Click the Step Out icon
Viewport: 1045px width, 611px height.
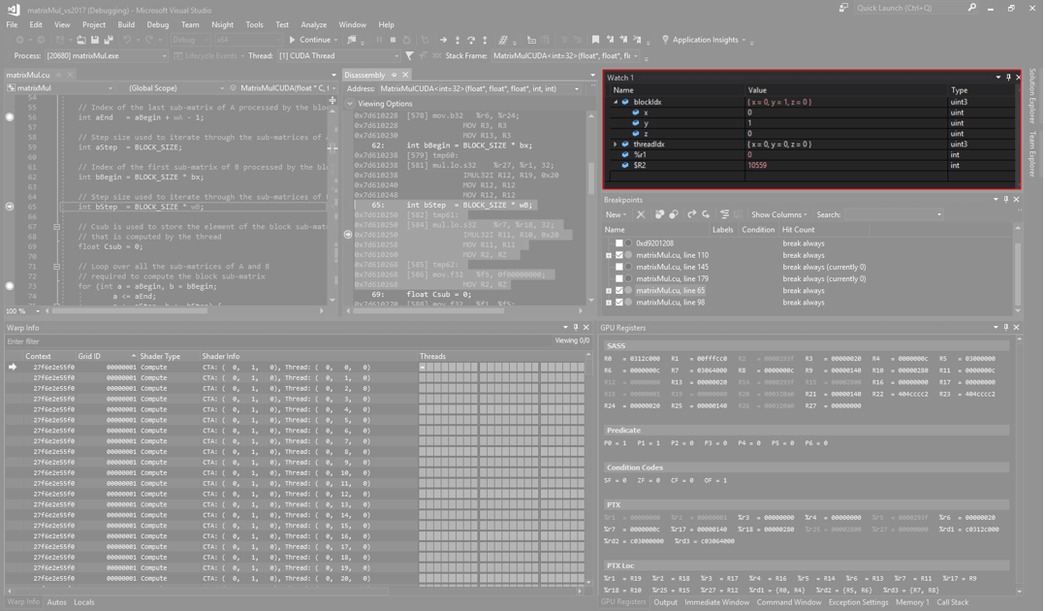[x=485, y=40]
